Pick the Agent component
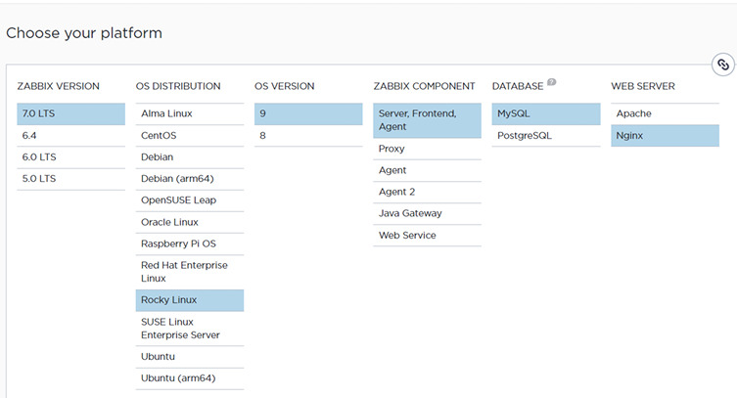This screenshot has height=398, width=737. (x=428, y=170)
